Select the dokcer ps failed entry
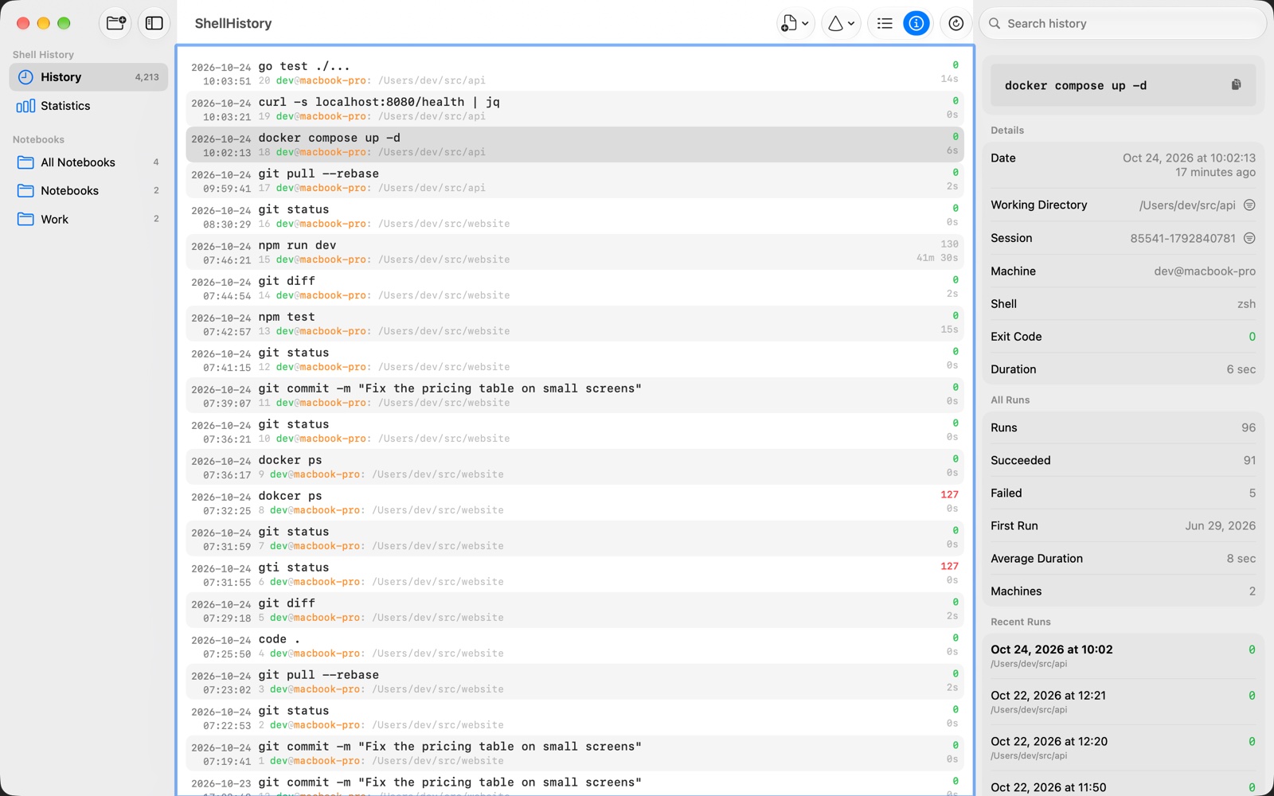The image size is (1274, 796). tap(575, 503)
